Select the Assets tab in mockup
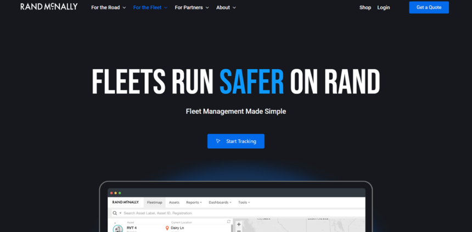The height and width of the screenshot is (232, 472). pyautogui.click(x=174, y=202)
